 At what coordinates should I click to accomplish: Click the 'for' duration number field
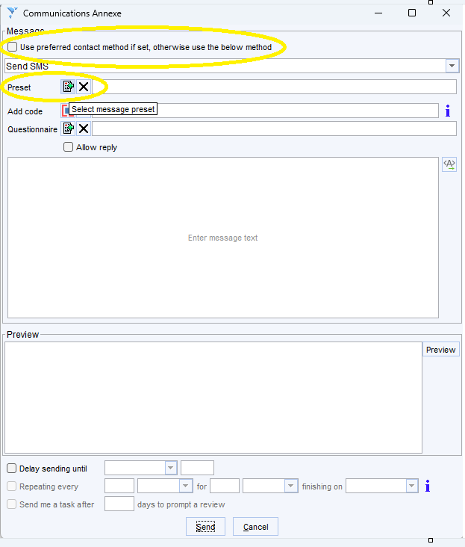coord(225,486)
